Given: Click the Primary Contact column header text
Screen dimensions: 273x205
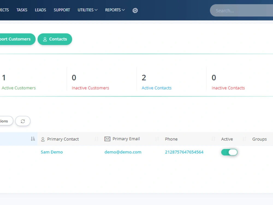Looking at the screenshot, I should pyautogui.click(x=63, y=139).
